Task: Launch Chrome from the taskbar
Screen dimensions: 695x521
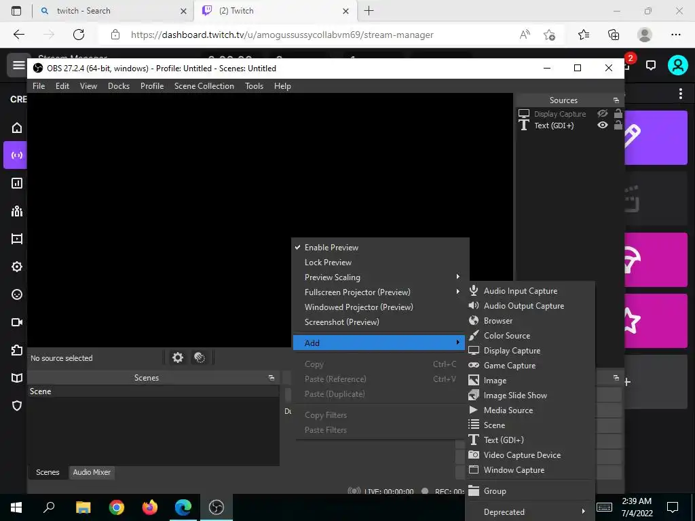Action: [x=117, y=507]
